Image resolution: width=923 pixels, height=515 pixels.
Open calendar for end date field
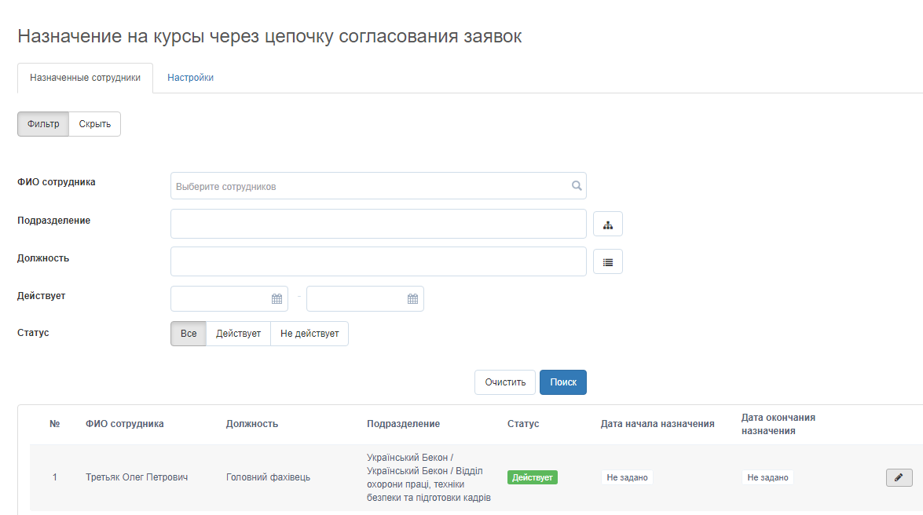(412, 299)
